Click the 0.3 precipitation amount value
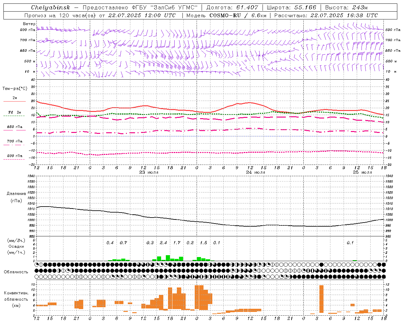The height and width of the screenshot is (321, 402). coord(150,243)
